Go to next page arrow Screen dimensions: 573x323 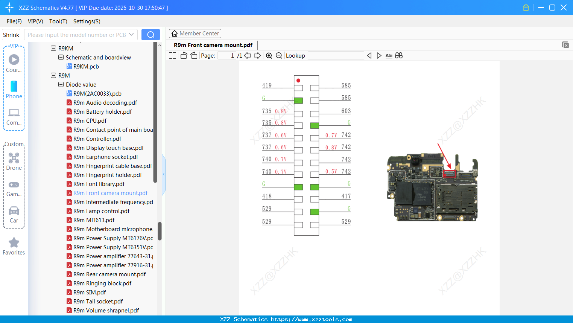(x=257, y=56)
